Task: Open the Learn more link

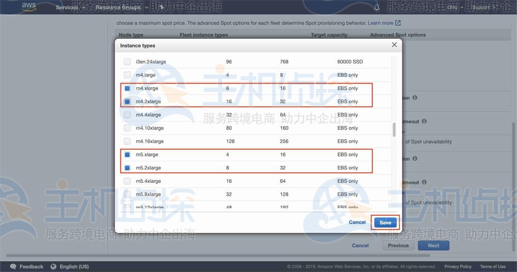Action: click(381, 23)
